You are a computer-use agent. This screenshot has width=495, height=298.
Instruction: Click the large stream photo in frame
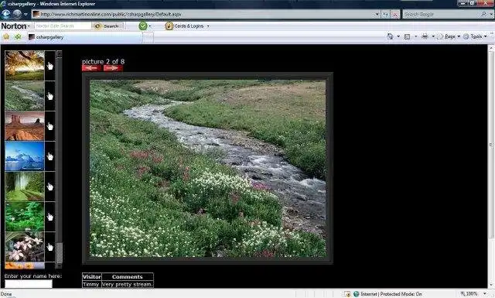208,168
